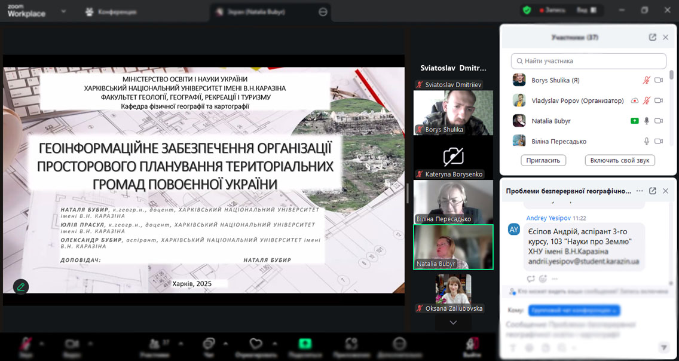Click the annotation pencil on the slide
Image resolution: width=679 pixels, height=361 pixels.
tap(21, 286)
